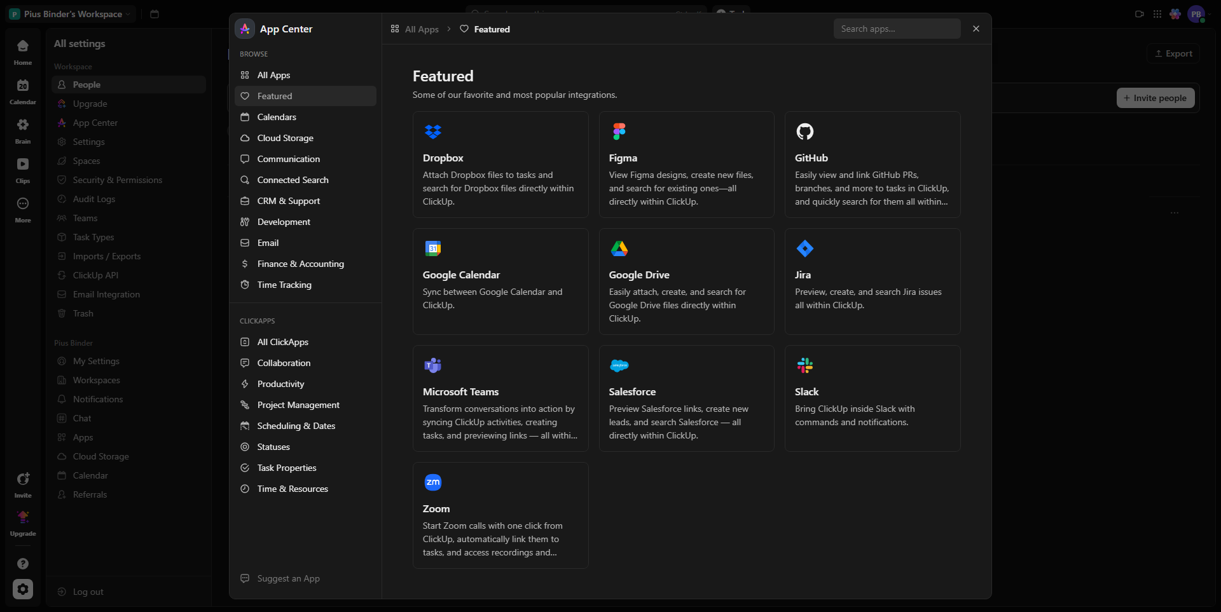Open Notifications settings
This screenshot has width=1221, height=612.
coord(129,399)
